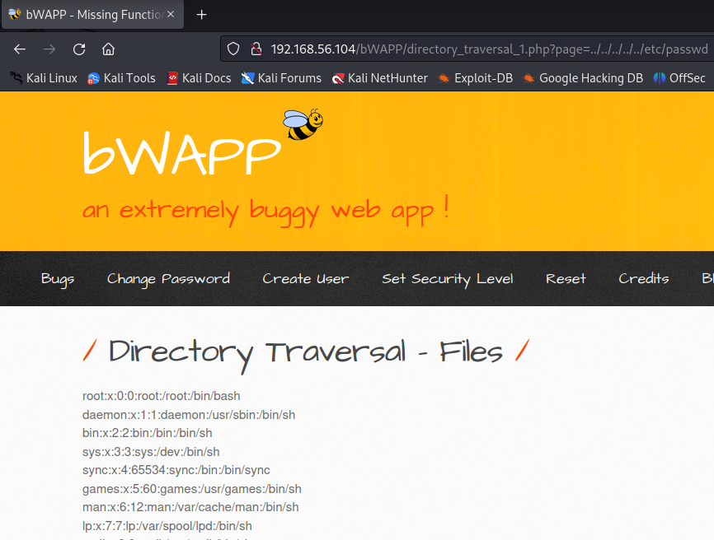Open the Bugs menu item
This screenshot has height=540, width=714.
click(58, 278)
